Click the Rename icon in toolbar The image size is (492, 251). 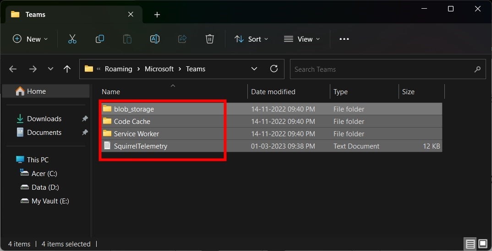tap(155, 39)
